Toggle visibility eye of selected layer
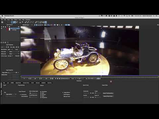 [2, 28]
